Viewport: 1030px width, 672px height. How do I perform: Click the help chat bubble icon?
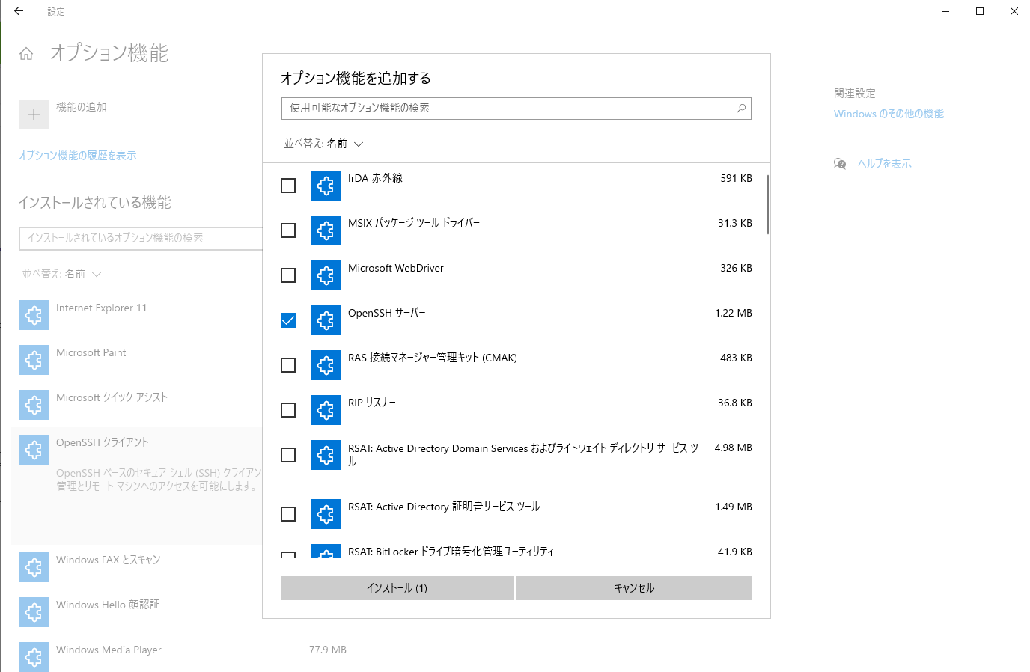click(x=840, y=164)
